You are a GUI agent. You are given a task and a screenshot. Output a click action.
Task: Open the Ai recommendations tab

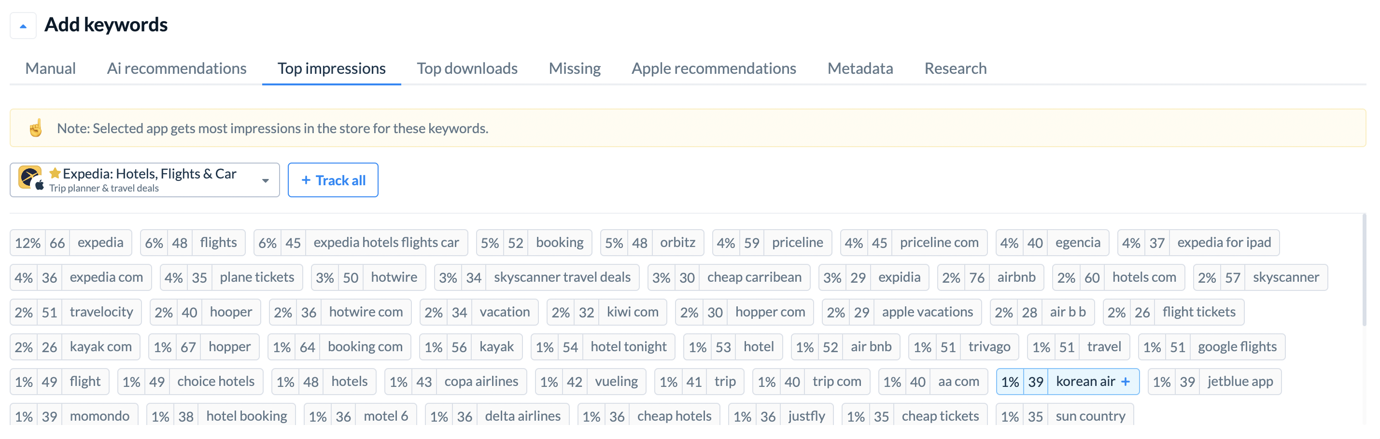pos(176,69)
